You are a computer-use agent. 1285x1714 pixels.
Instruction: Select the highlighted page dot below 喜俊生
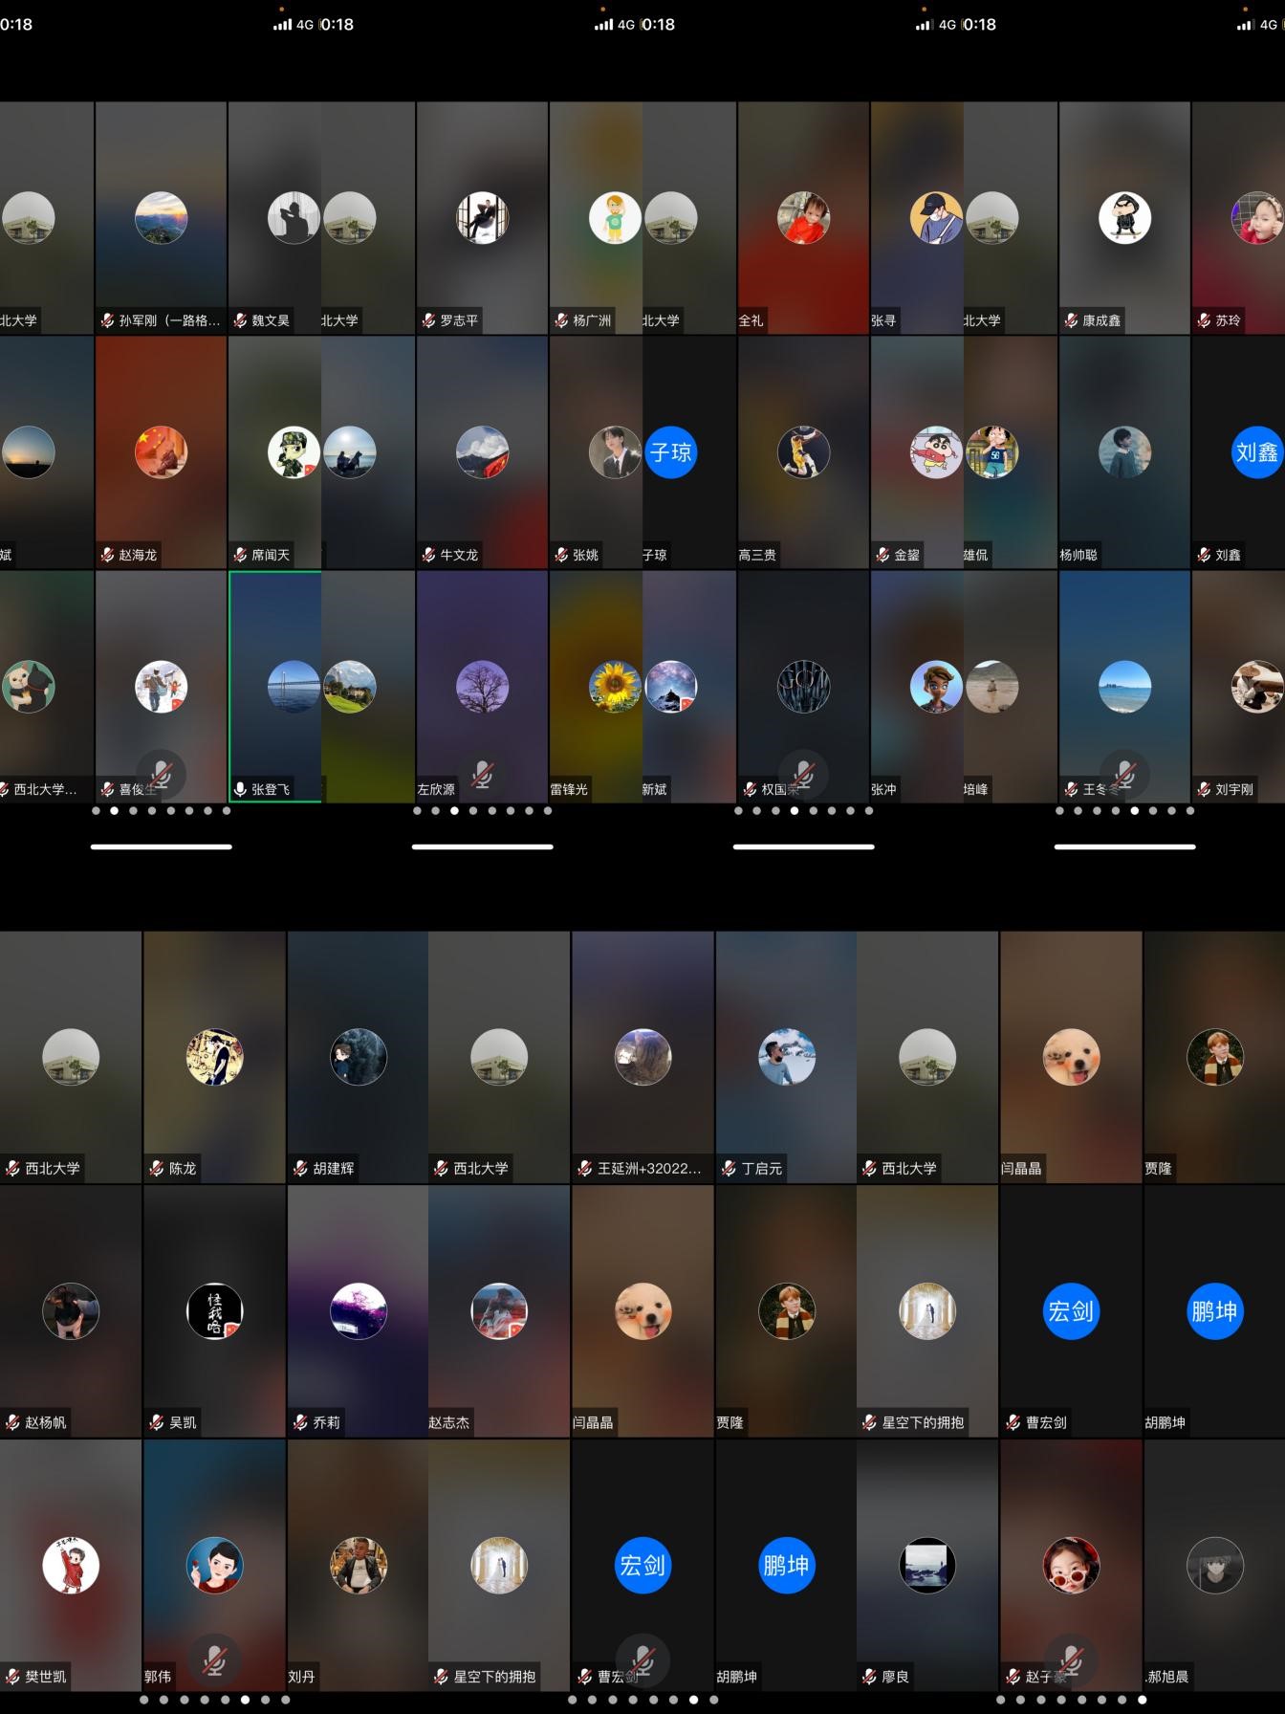click(115, 811)
